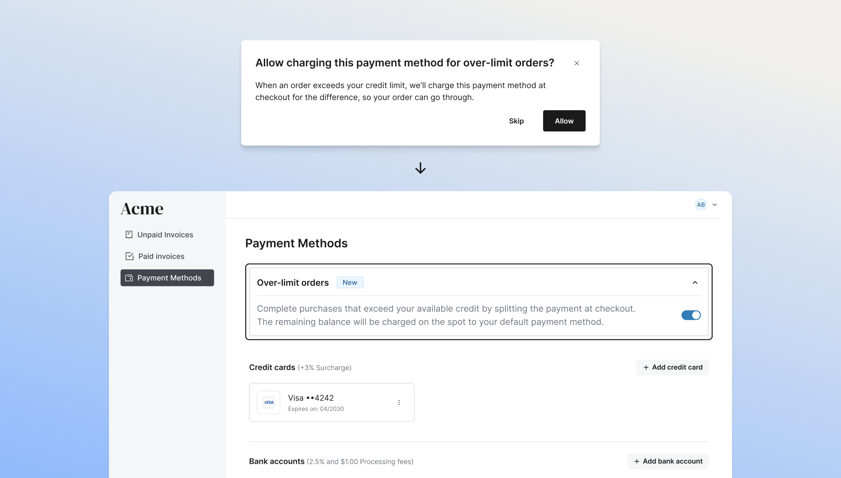Click the AB user avatar
The image size is (841, 478).
(x=701, y=204)
